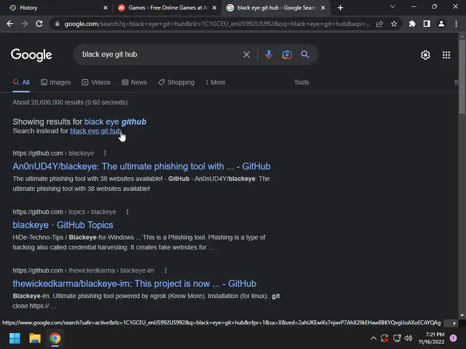Viewport: 466px width, 349px height.
Task: Share this page from address bar
Action: pos(380,24)
